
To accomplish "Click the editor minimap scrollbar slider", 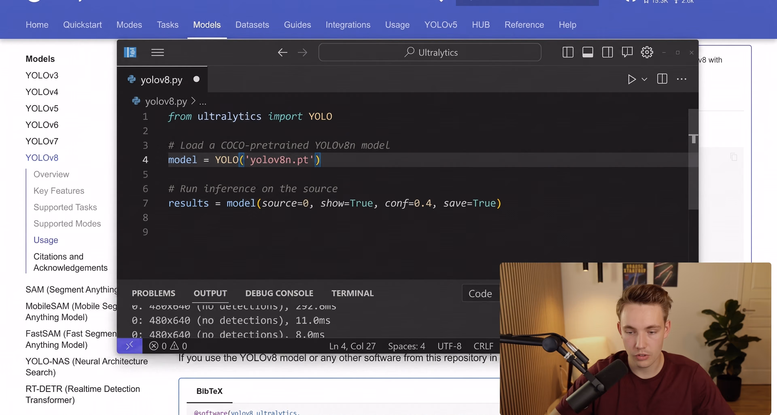I will tap(693, 159).
